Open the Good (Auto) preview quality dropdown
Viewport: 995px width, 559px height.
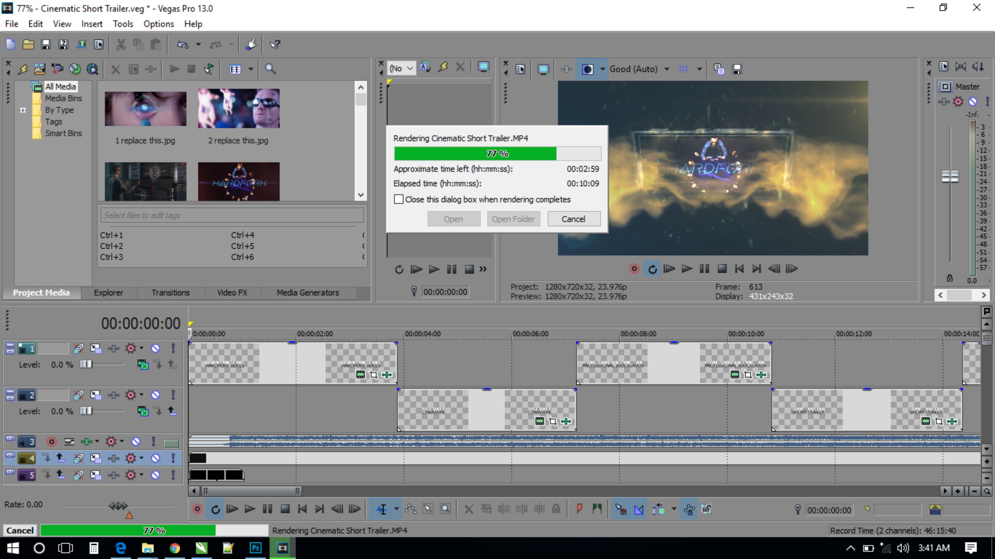click(x=667, y=69)
